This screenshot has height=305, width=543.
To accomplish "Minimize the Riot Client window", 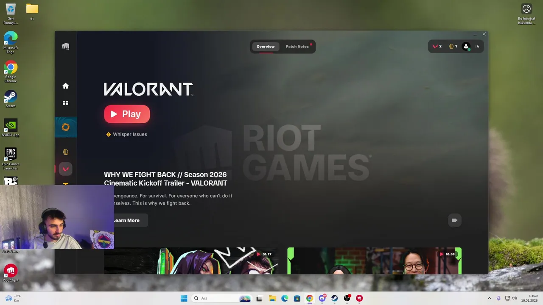I will (475, 34).
